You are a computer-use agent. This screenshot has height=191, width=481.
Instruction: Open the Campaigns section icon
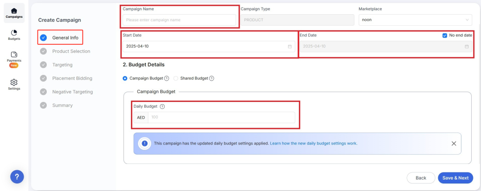14,11
